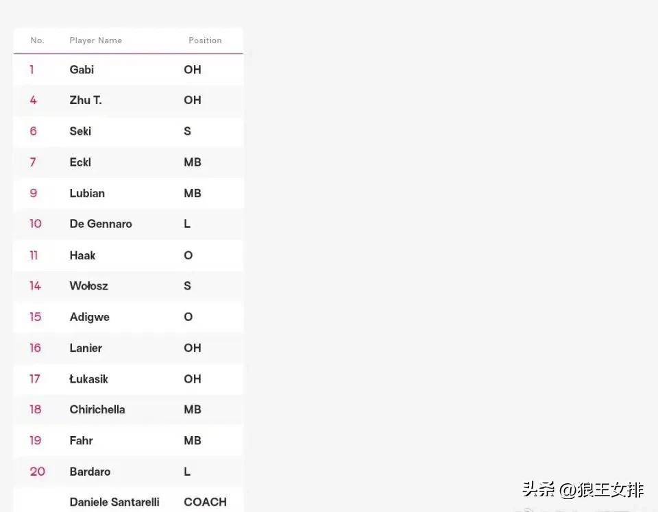Open the Eckl player entry
658x512 pixels.
click(x=80, y=162)
